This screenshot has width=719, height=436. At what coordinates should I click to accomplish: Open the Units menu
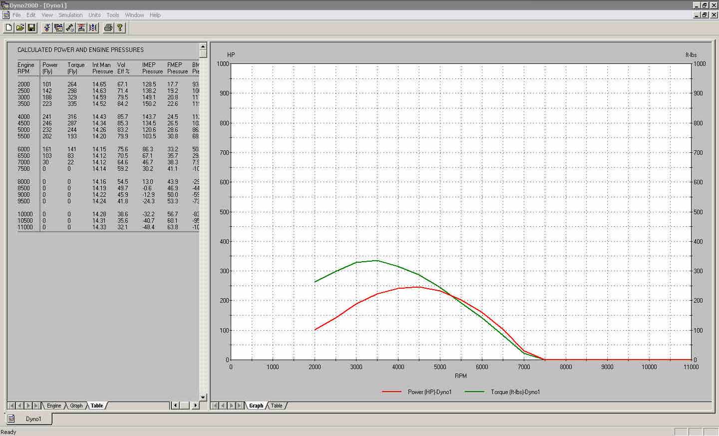pos(94,15)
